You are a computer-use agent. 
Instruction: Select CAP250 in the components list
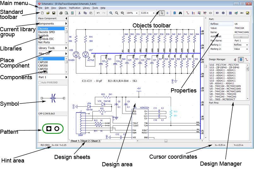(x=43, y=69)
